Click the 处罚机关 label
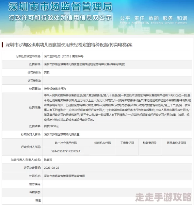Screen dimensions: 194x205 [x=35, y=176]
